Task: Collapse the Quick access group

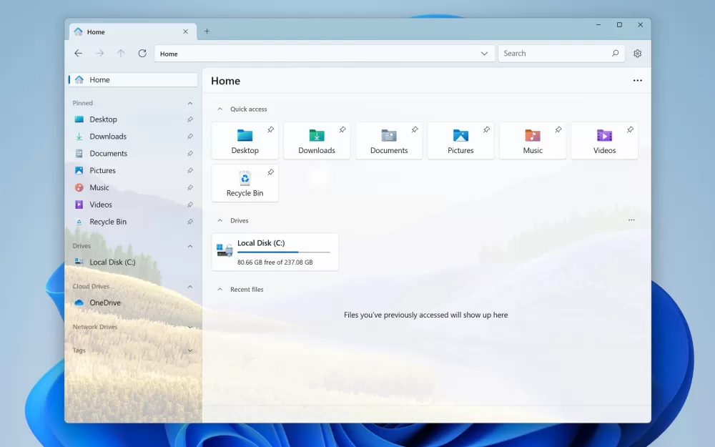Action: [220, 109]
